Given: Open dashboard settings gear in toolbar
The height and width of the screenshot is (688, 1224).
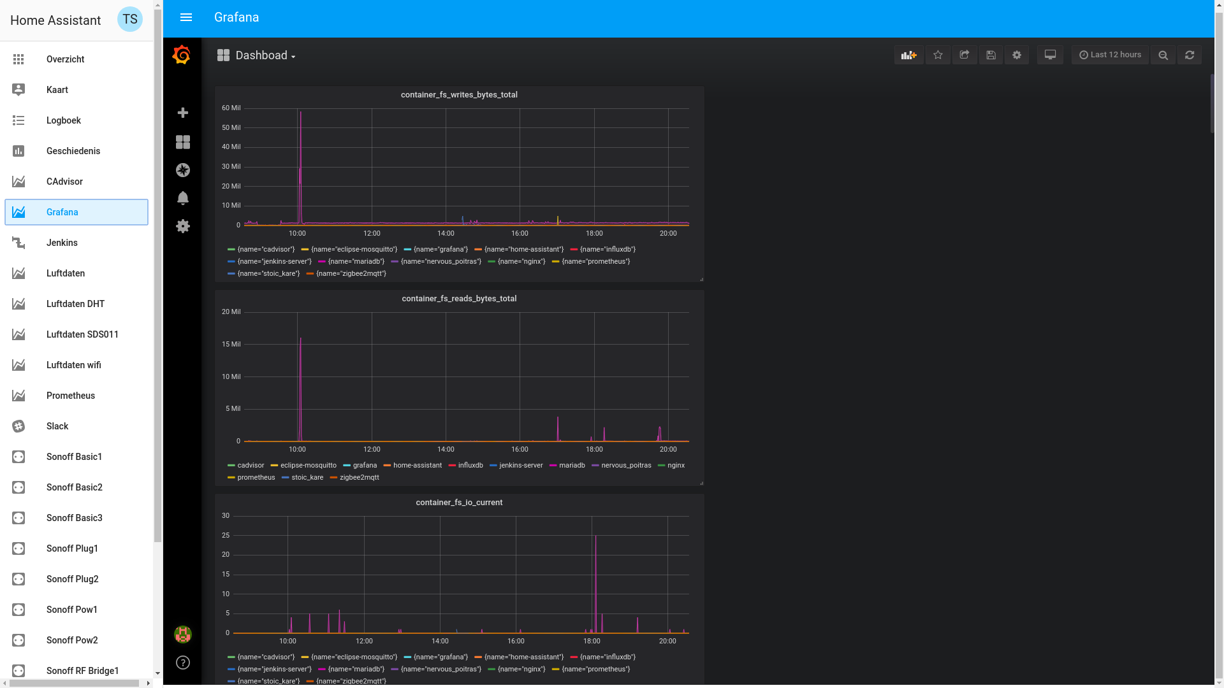Looking at the screenshot, I should (1017, 55).
